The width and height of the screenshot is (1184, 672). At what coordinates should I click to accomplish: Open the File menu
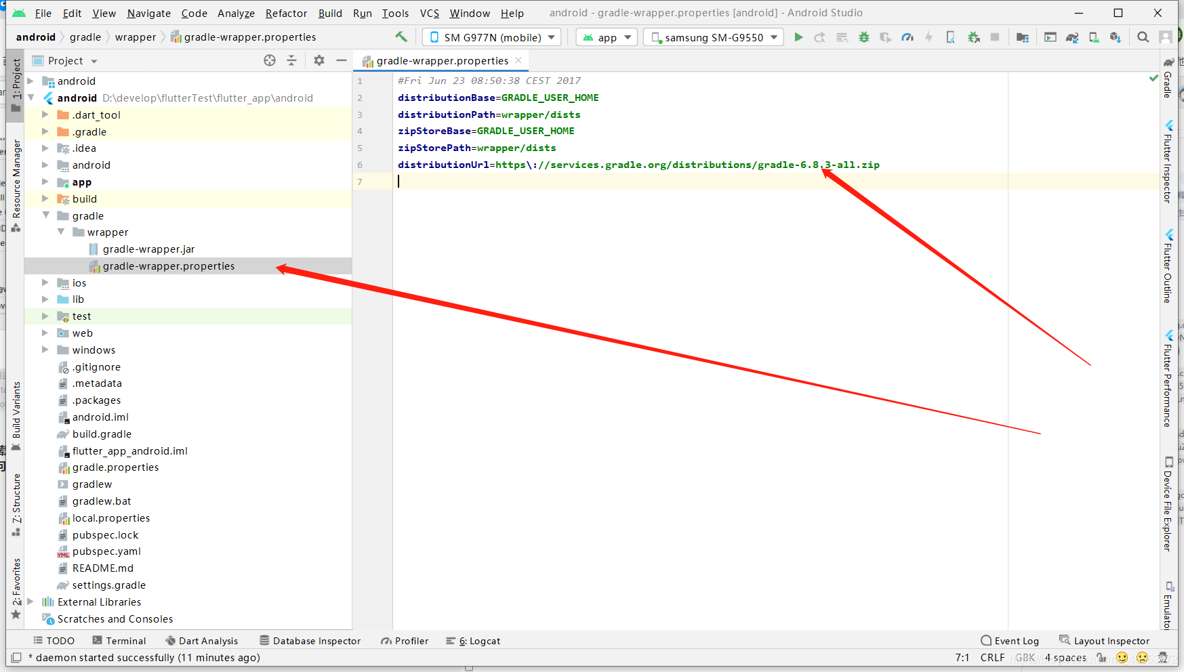tap(43, 13)
